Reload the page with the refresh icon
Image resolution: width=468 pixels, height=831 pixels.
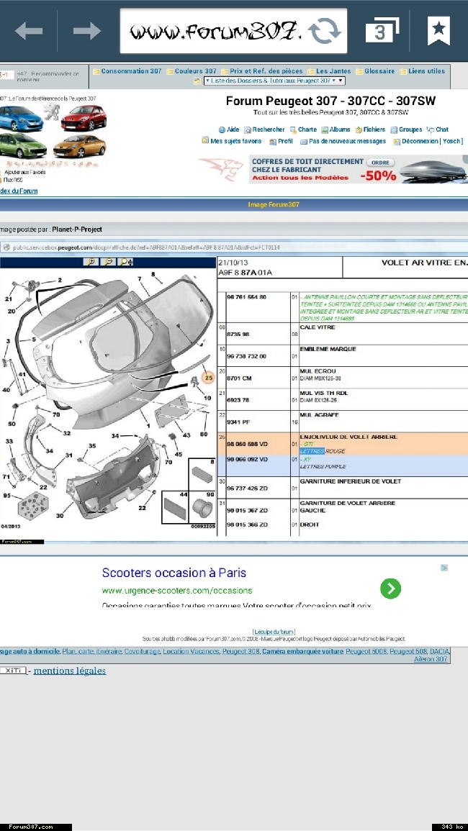click(324, 31)
